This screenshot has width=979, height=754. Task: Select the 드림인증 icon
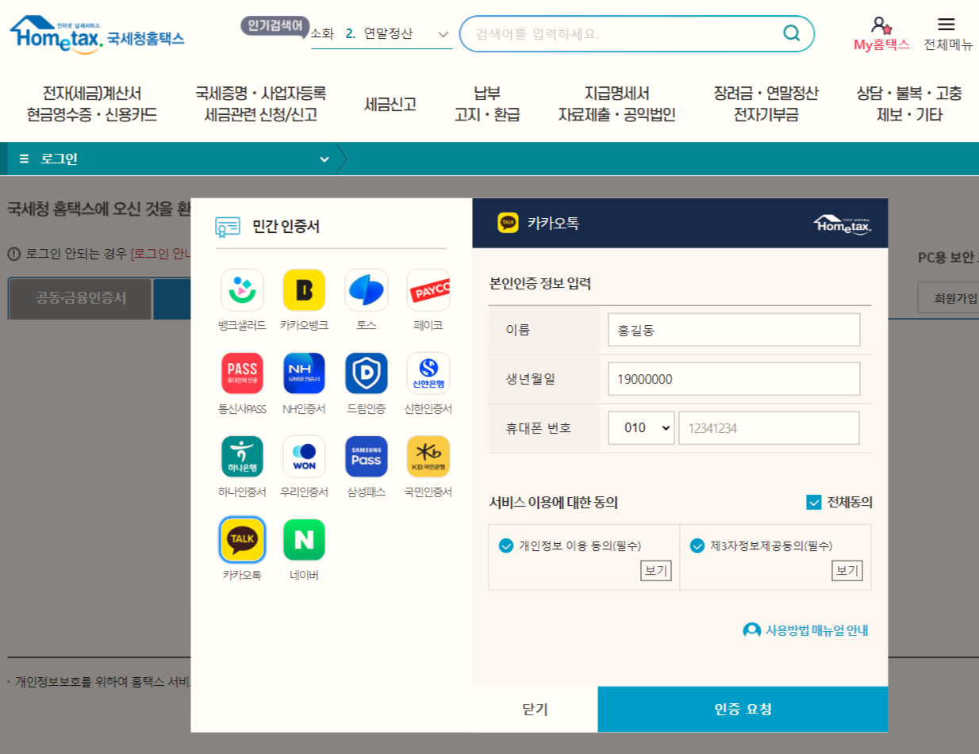coord(366,373)
